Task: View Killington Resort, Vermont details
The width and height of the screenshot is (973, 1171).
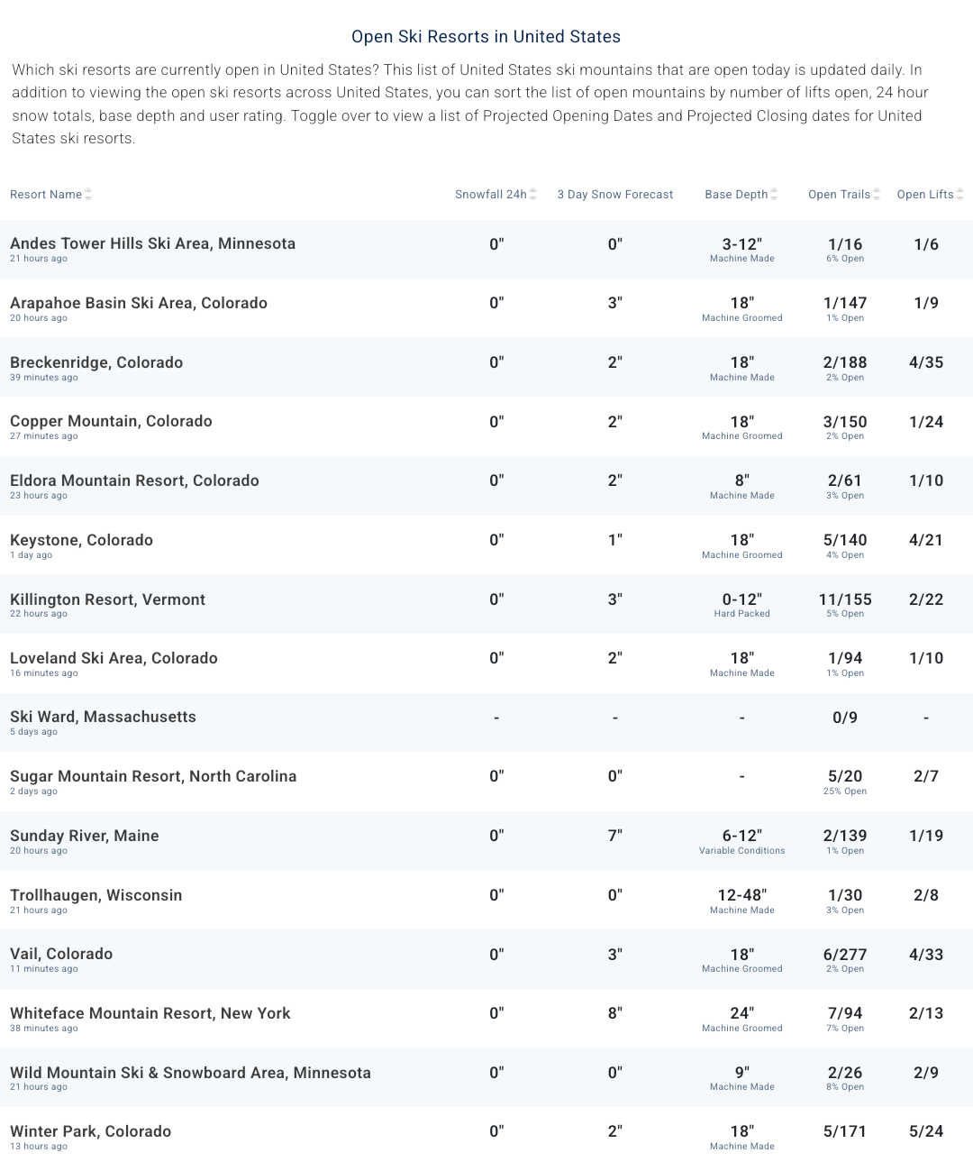Action: point(107,599)
